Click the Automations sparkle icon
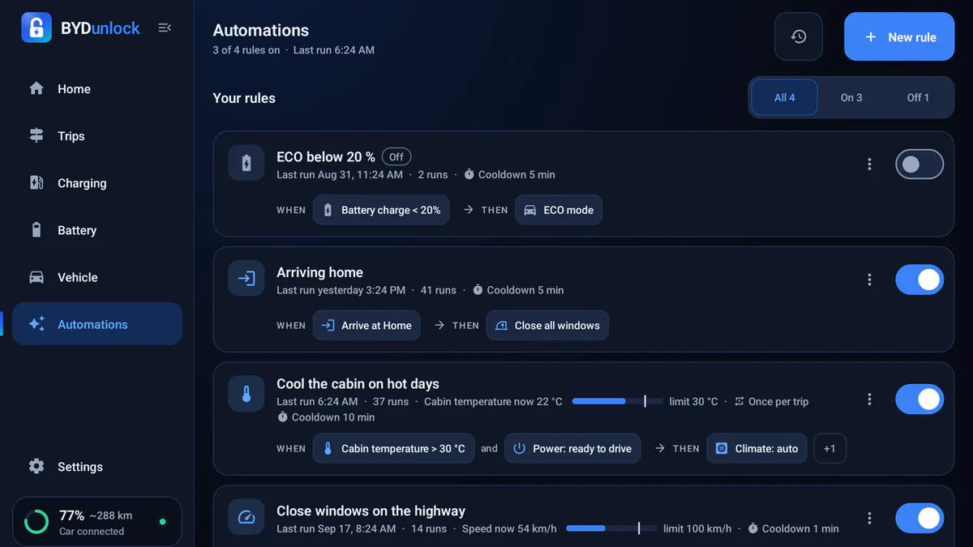This screenshot has width=973, height=547. (36, 324)
